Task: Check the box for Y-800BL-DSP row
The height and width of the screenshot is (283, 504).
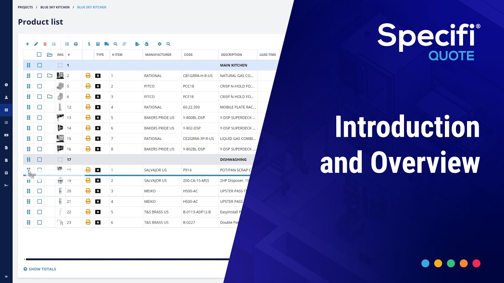Action: (x=39, y=118)
